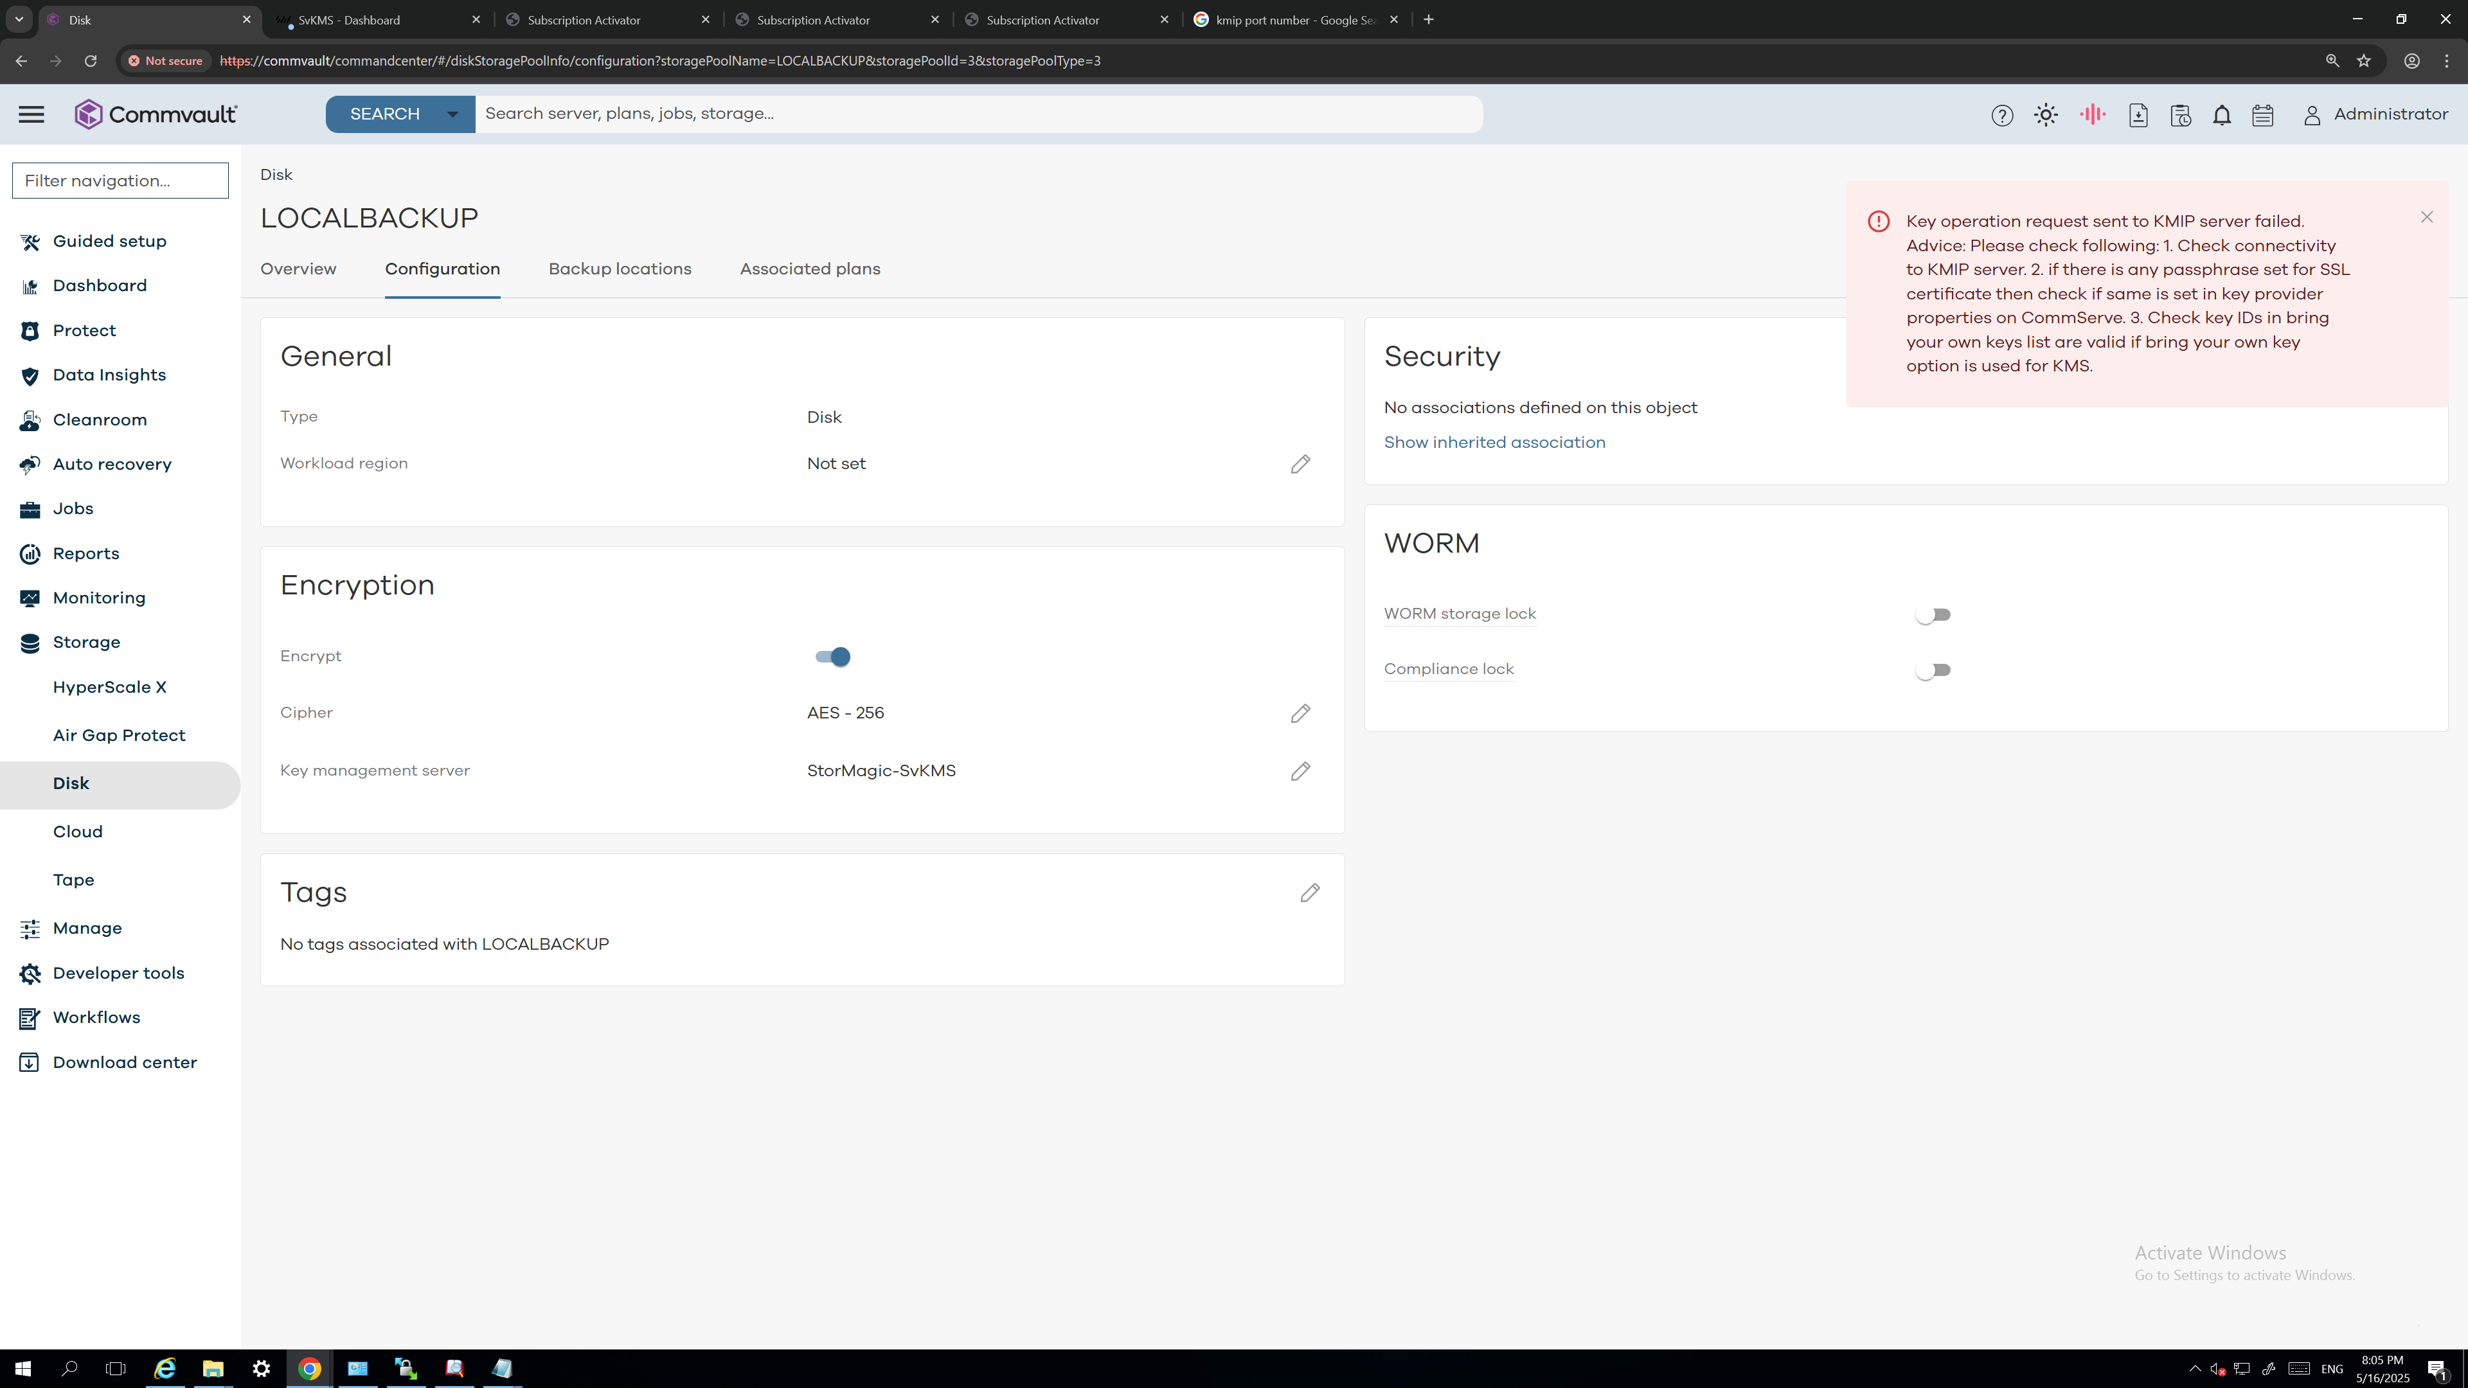Edit the Key management server pencil
The image size is (2468, 1388).
[x=1300, y=771]
